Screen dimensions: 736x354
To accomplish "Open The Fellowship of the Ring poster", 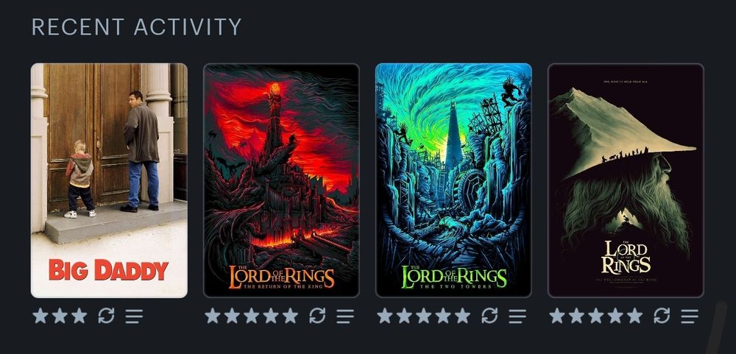I will pos(626,180).
